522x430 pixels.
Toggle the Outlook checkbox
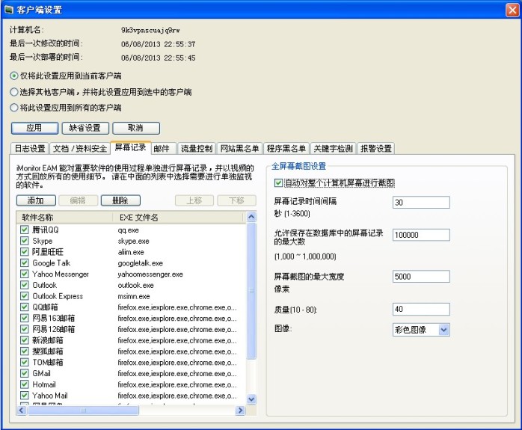[24, 285]
